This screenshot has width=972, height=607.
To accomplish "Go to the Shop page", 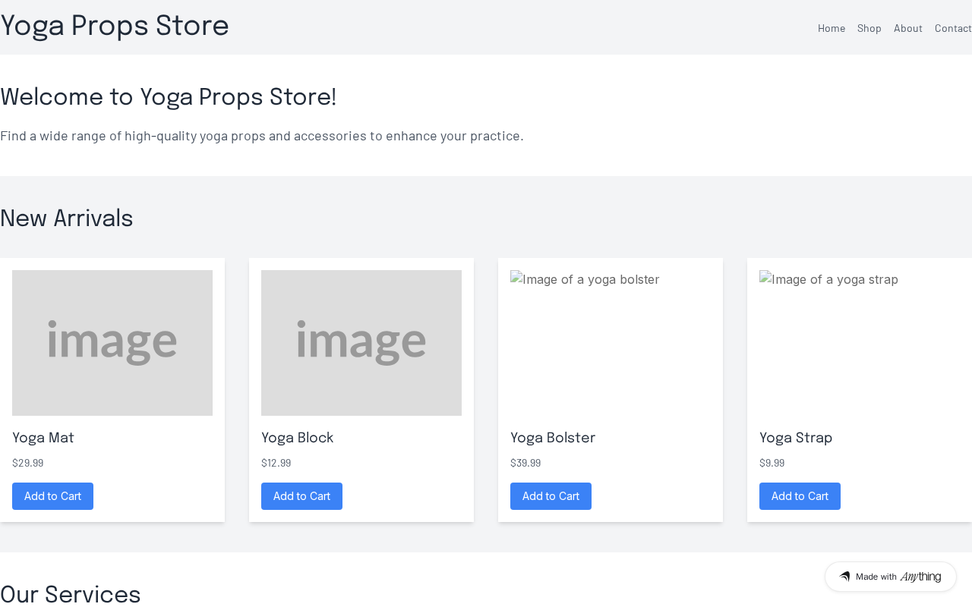I will click(869, 28).
